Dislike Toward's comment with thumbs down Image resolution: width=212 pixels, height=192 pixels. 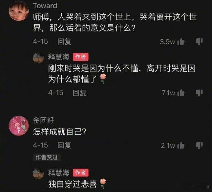tap(199, 42)
